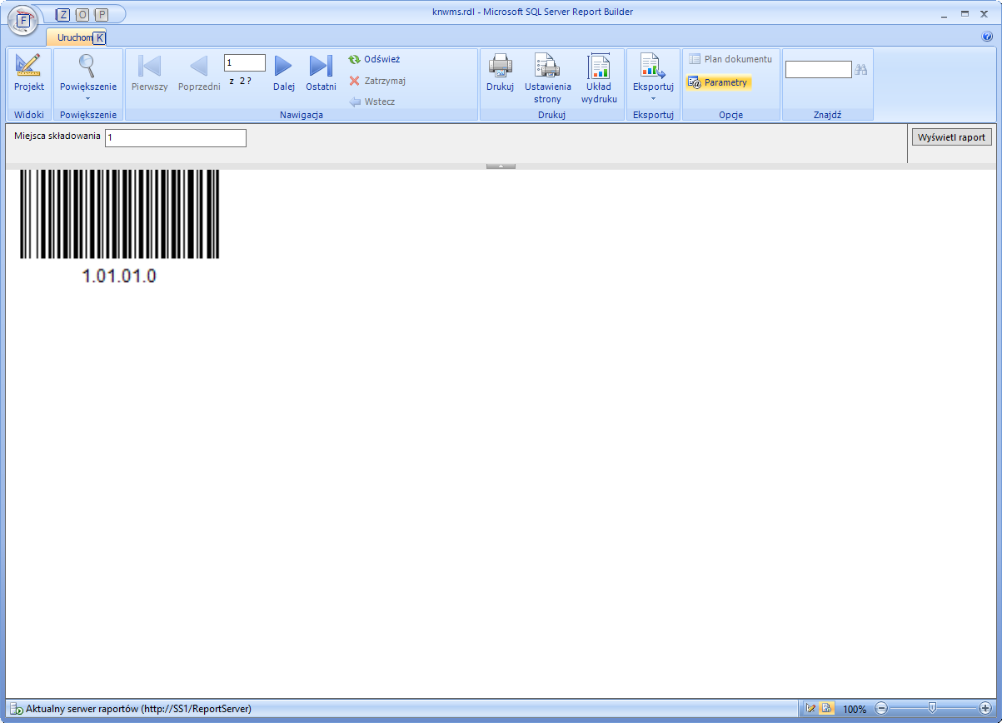The image size is (1002, 723).
Task: Open the Powiększenie zoom magnifier
Action: coord(87,65)
